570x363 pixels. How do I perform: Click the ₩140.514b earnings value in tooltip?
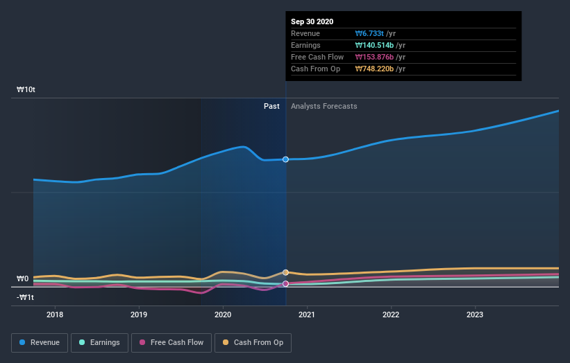point(374,45)
